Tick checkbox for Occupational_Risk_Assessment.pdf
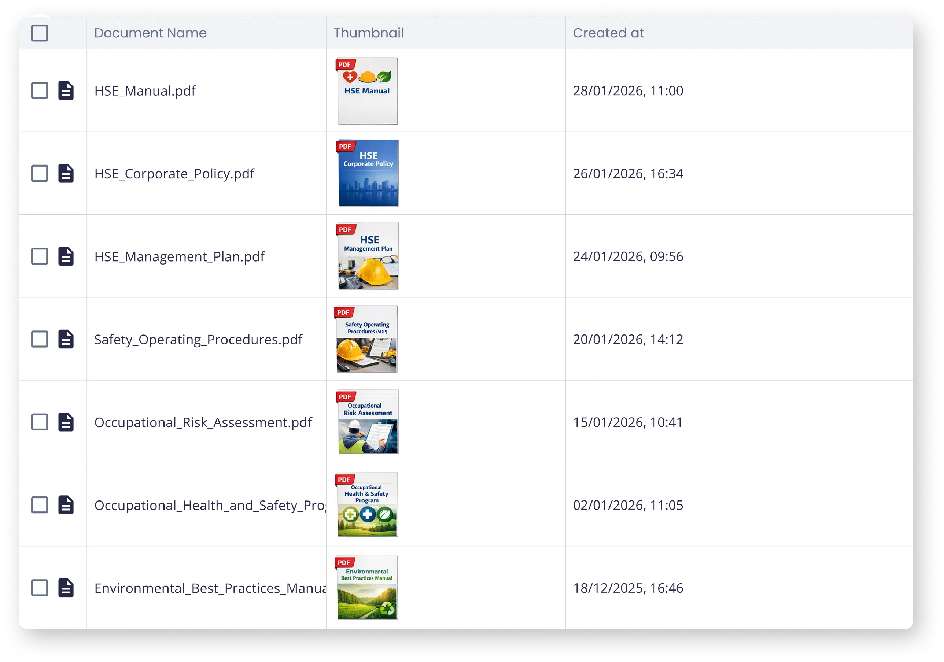 tap(40, 422)
